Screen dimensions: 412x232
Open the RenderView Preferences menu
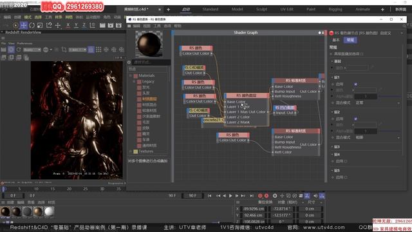click(24, 43)
